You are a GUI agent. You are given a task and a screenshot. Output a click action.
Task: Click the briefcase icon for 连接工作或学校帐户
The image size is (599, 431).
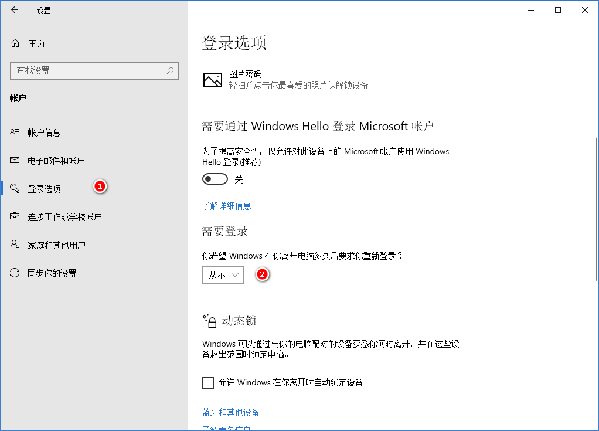pos(15,216)
